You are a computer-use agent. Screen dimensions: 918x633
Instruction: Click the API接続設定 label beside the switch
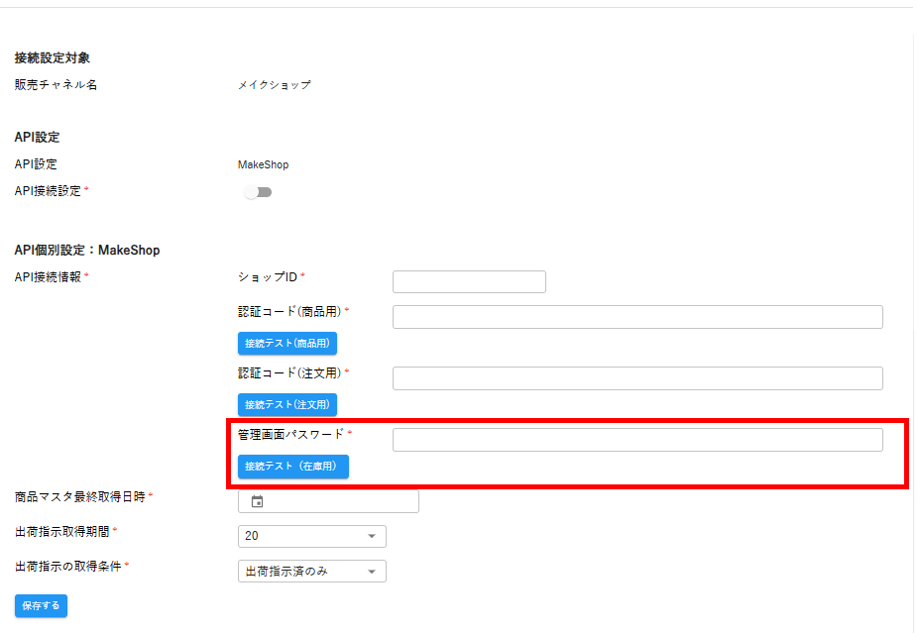pos(48,190)
